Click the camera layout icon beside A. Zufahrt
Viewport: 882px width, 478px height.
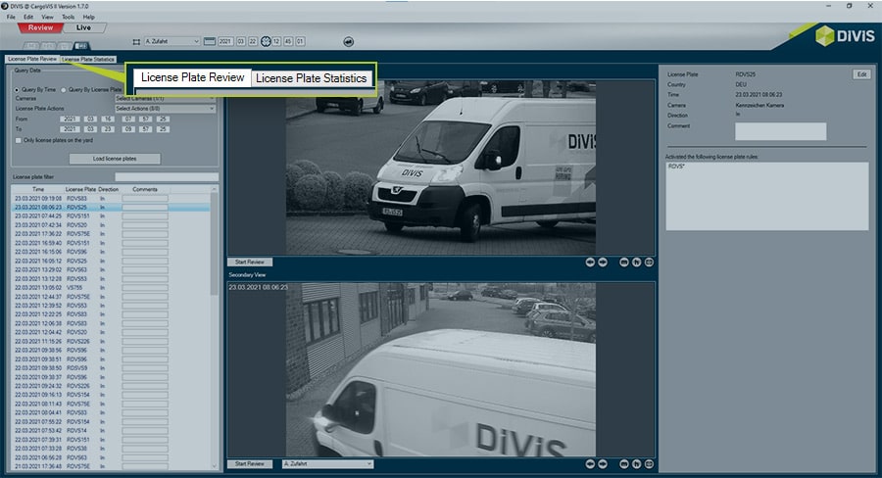pos(136,41)
